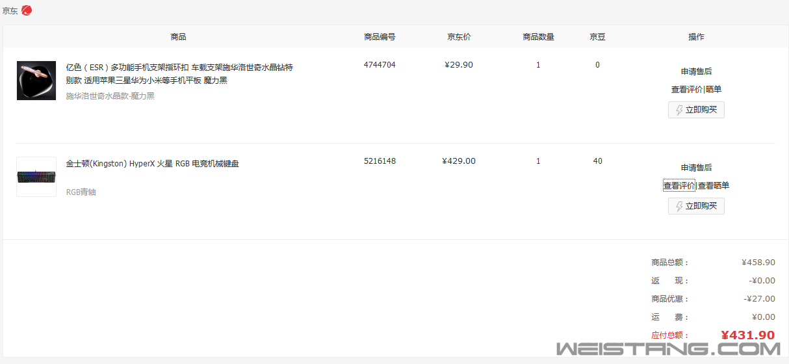Click the 京豆 column header
Screen dimensions: 789x364
(597, 37)
